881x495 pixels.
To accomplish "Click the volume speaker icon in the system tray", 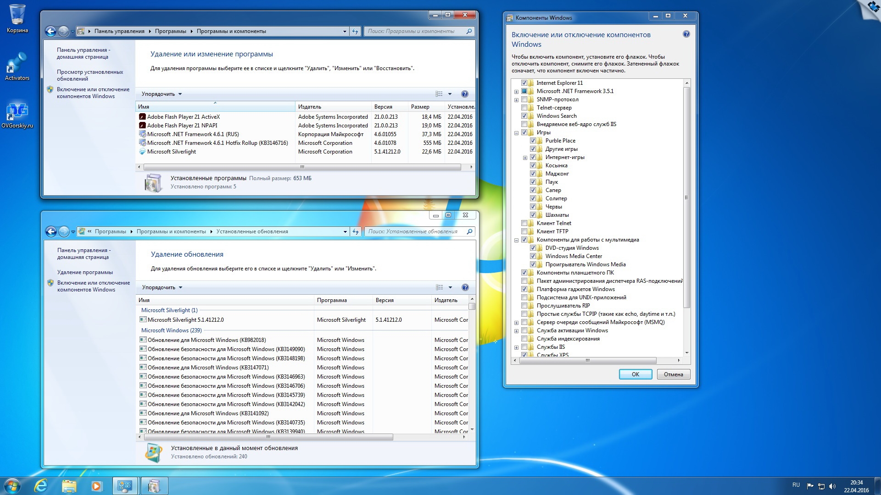I will click(x=832, y=486).
